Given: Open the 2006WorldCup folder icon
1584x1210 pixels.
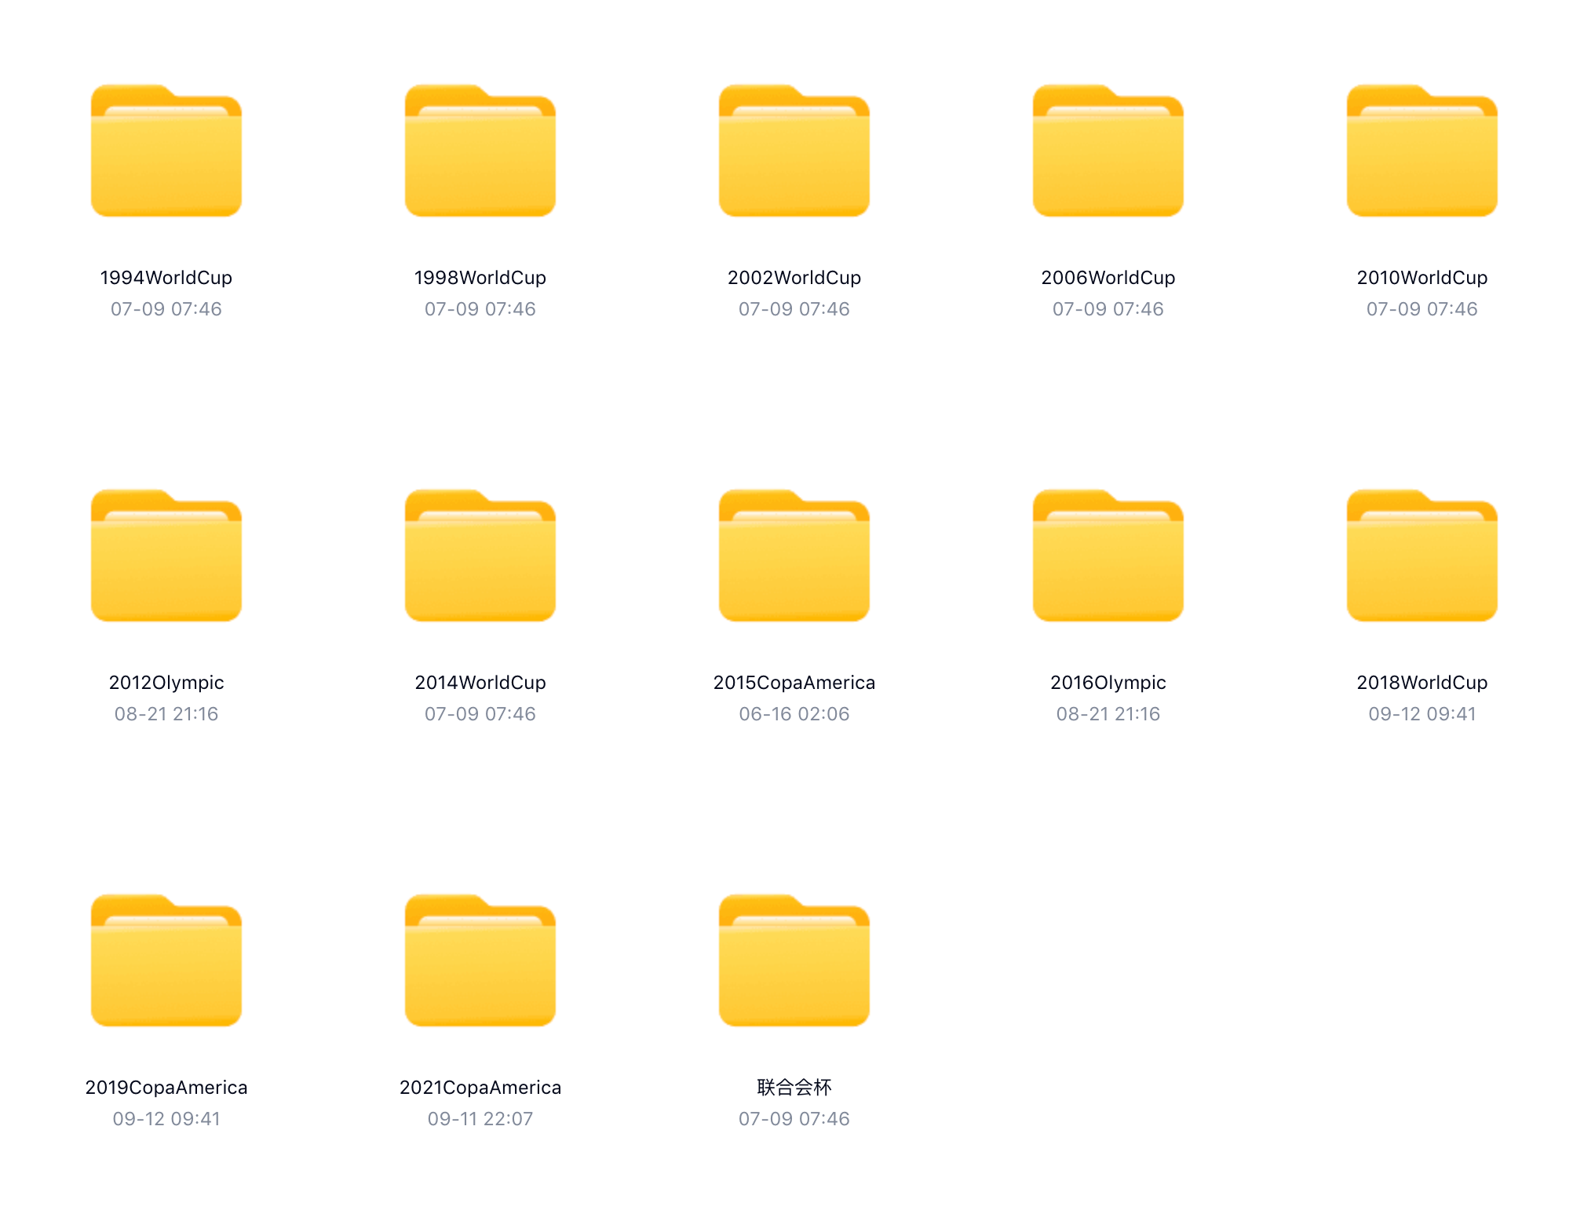Looking at the screenshot, I should tap(1108, 151).
